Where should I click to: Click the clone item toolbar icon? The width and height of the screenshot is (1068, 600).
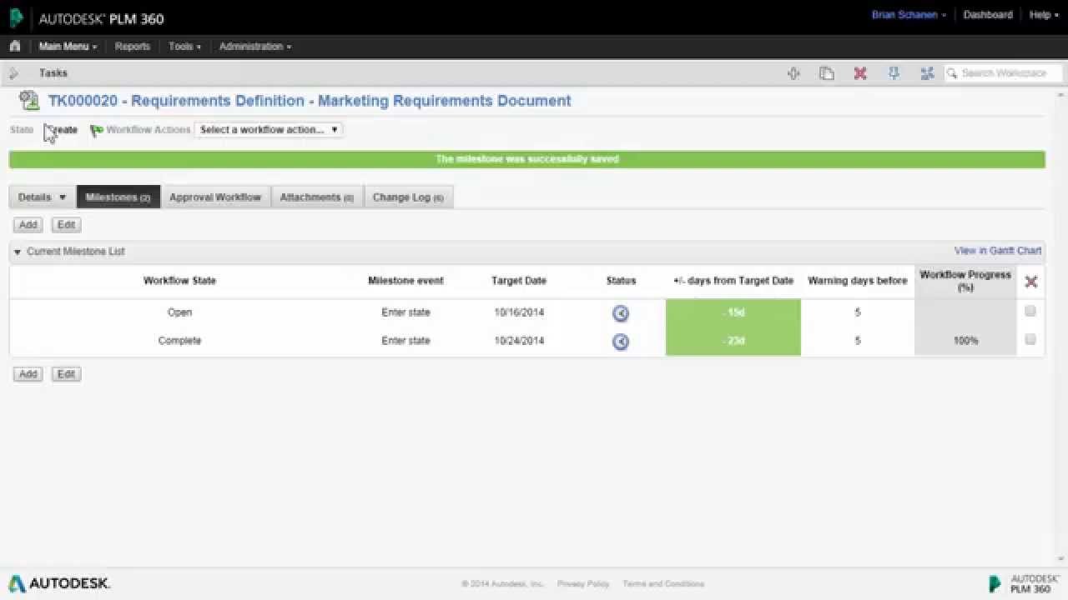click(827, 73)
